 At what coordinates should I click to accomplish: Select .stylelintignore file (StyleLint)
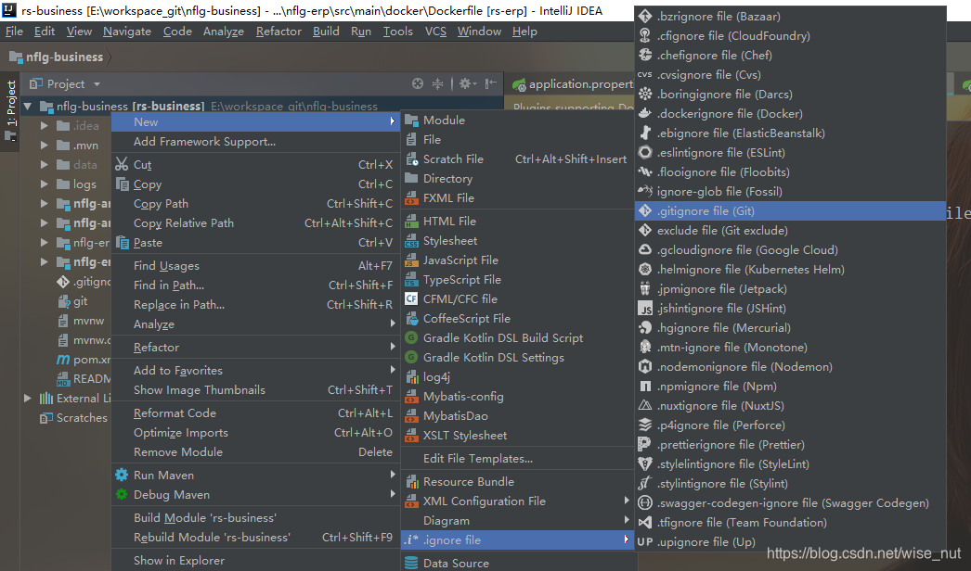[x=790, y=464]
